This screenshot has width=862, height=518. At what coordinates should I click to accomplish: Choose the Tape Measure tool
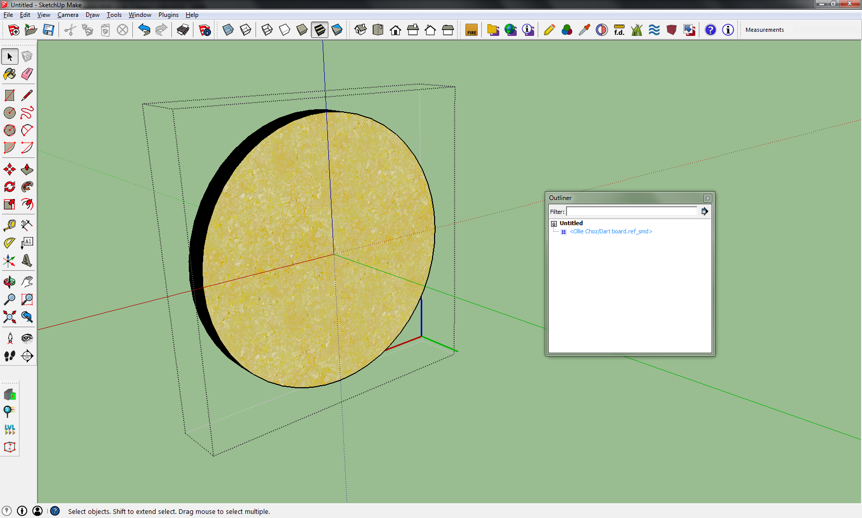coord(10,225)
